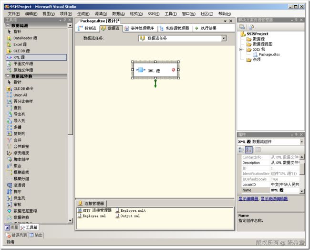Click Solution Explorer show all files icon
The width and height of the screenshot is (310, 250).
(x=251, y=27)
